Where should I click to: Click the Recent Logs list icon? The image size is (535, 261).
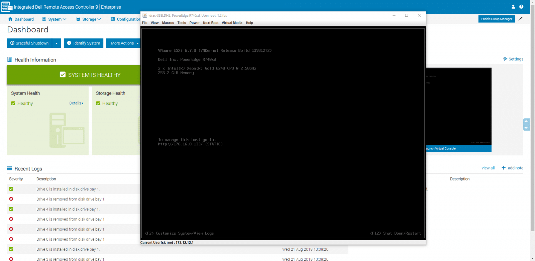pyautogui.click(x=10, y=168)
